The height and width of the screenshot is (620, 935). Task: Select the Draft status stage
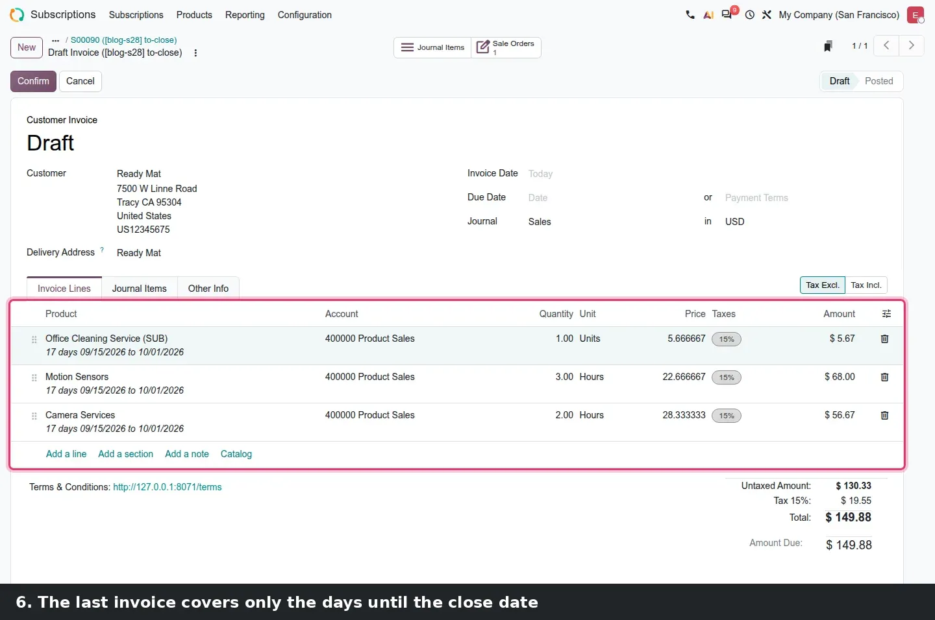840,81
